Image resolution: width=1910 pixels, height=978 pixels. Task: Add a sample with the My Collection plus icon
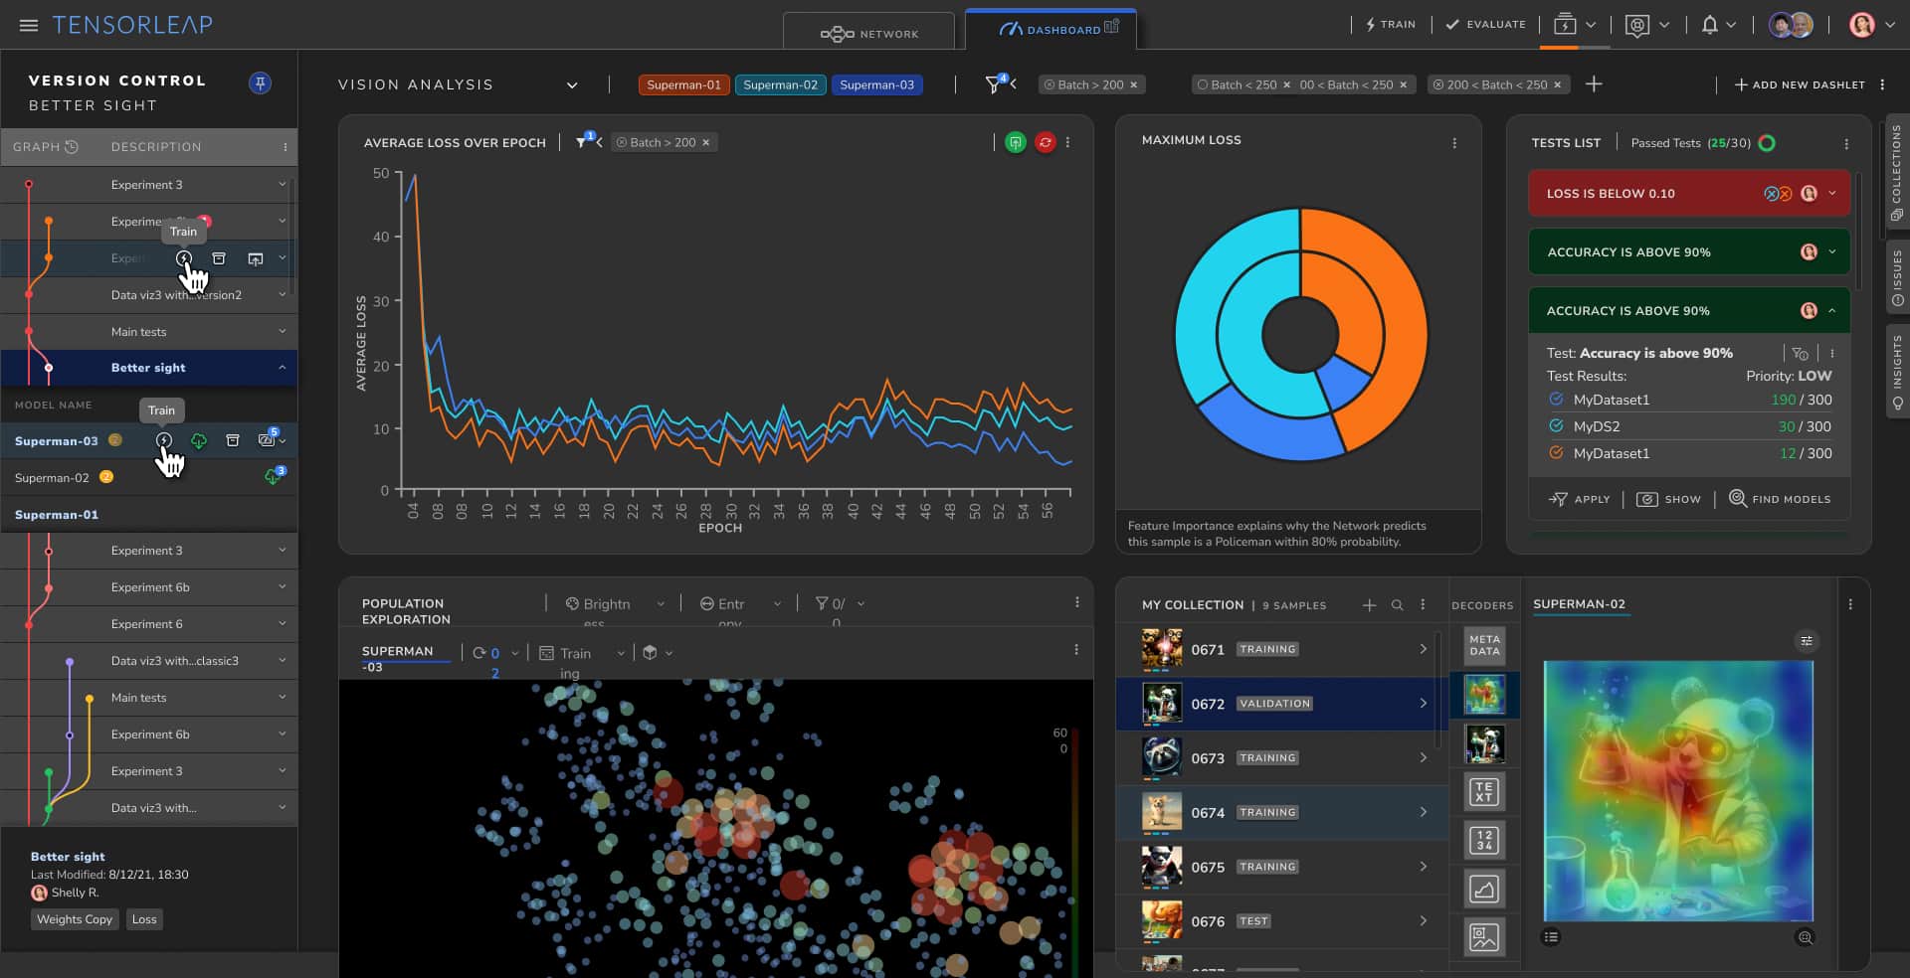[1369, 605]
